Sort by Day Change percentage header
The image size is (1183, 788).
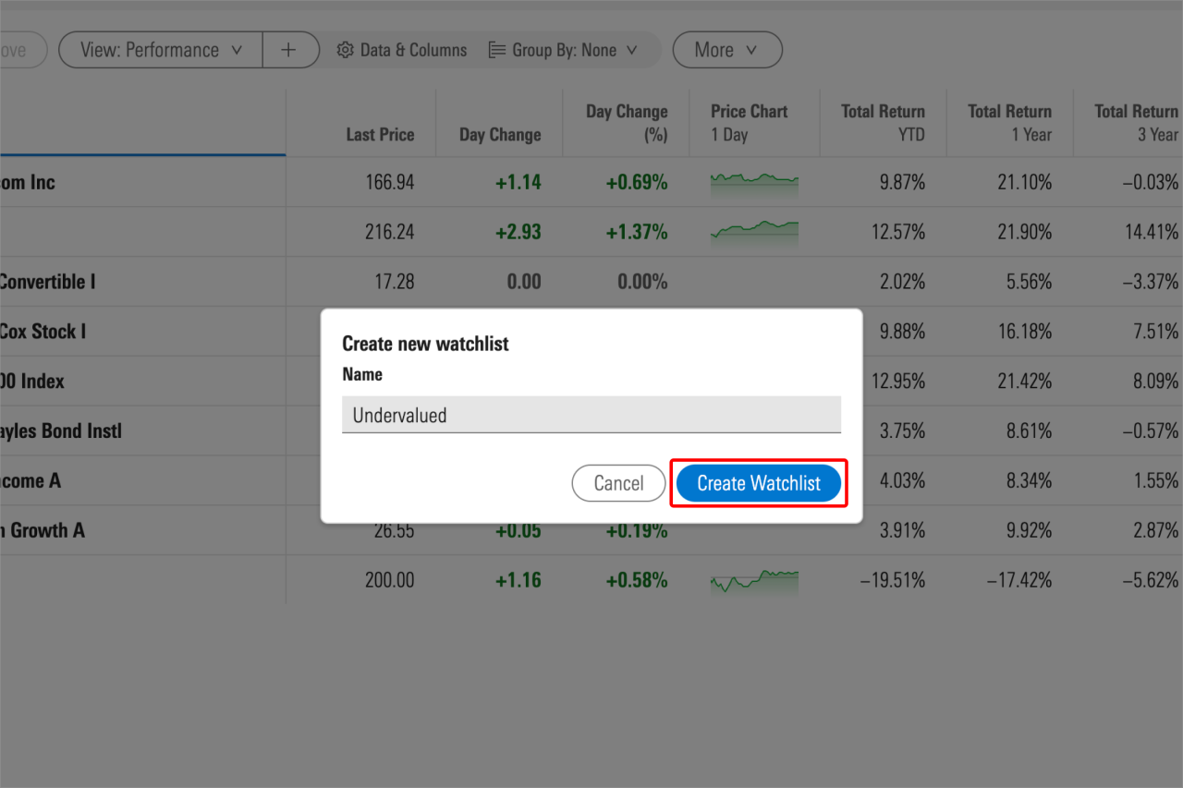coord(626,122)
